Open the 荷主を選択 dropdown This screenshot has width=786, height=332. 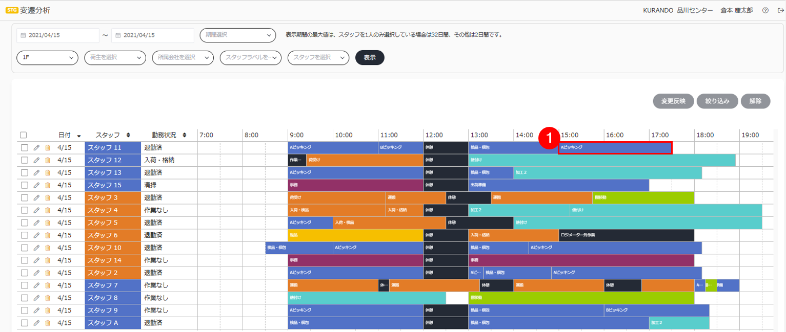pyautogui.click(x=115, y=58)
